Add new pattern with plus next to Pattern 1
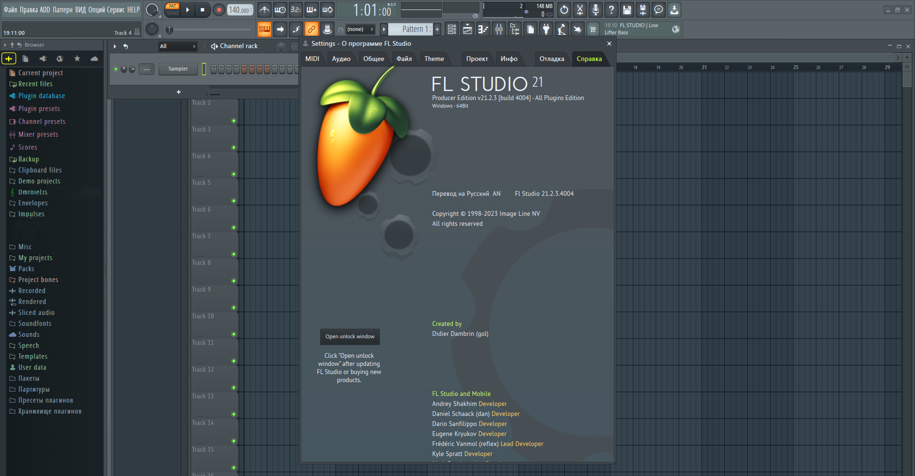The image size is (915, 476). click(x=437, y=29)
